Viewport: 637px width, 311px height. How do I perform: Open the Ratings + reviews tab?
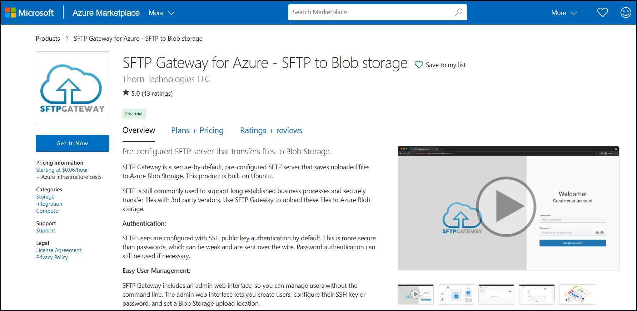tap(271, 131)
